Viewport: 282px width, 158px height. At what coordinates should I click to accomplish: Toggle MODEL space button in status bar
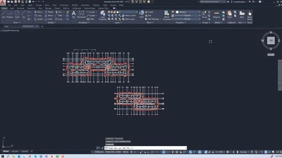click(126, 152)
